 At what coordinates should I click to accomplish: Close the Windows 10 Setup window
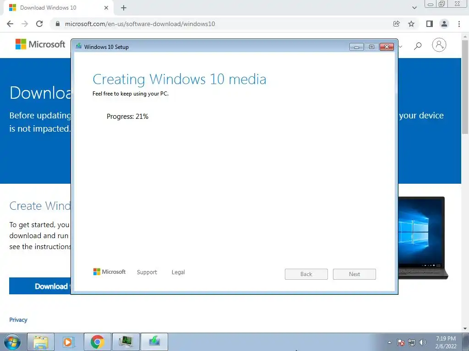387,47
